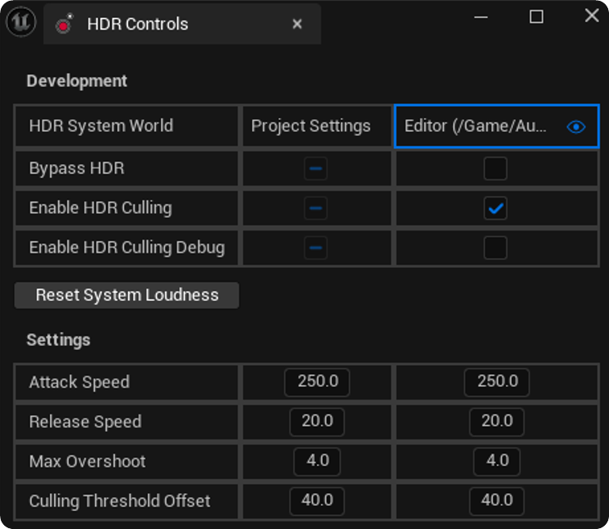
Task: Click the Enable HDR Culling Debug label
Action: tap(127, 248)
